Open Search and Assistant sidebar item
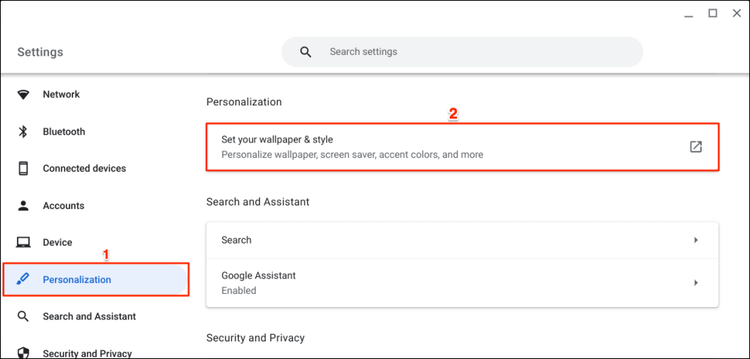 click(89, 317)
